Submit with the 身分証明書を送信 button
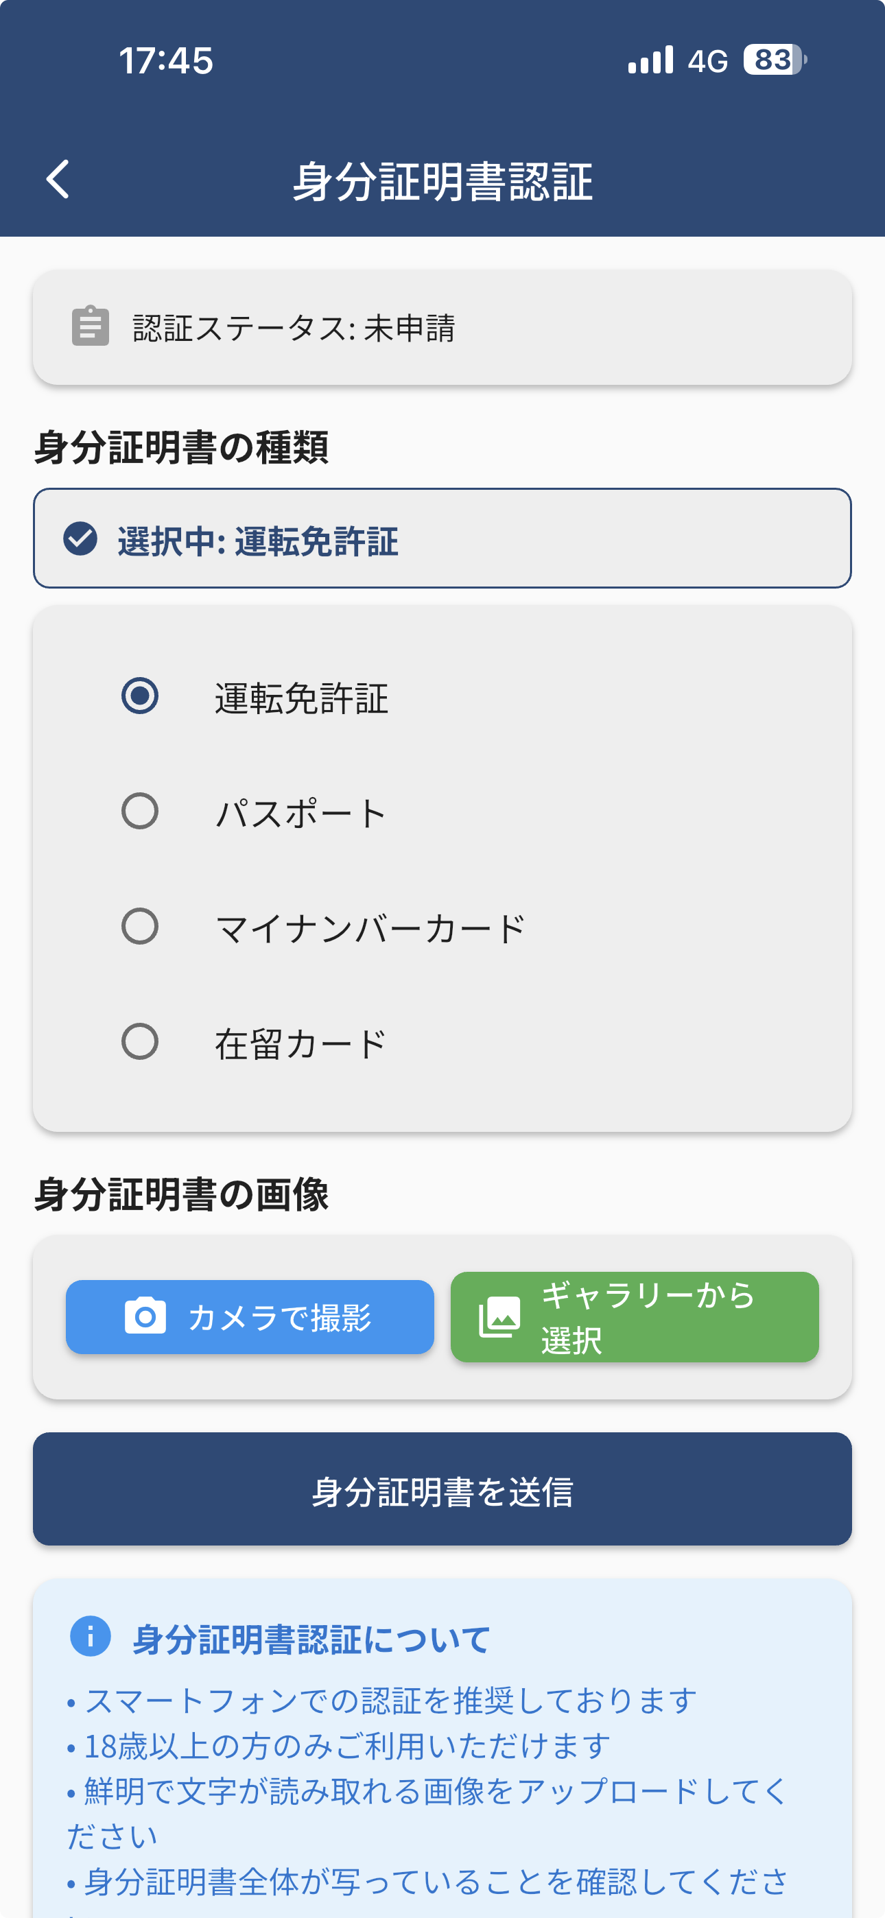Screen dimensions: 885x1918 click(442, 1491)
